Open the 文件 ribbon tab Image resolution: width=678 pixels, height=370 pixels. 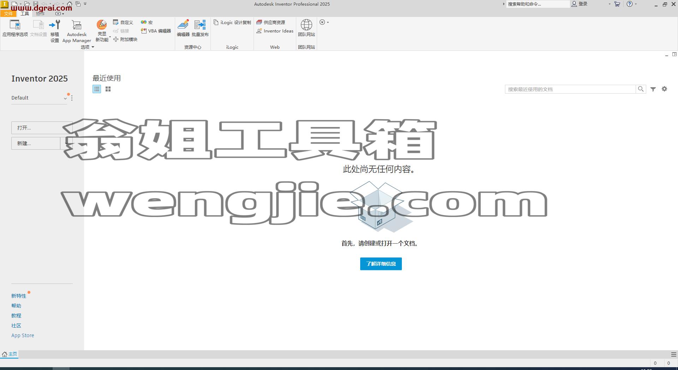pos(8,13)
